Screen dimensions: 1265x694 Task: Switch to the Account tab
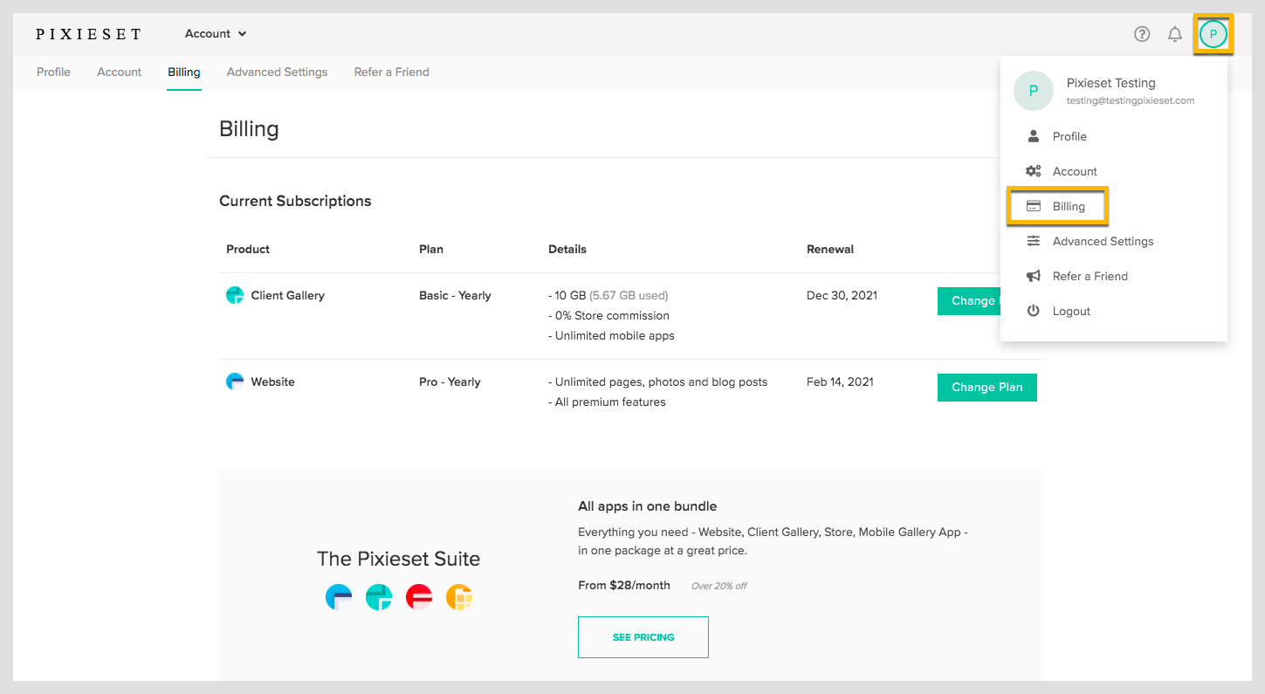coord(120,72)
